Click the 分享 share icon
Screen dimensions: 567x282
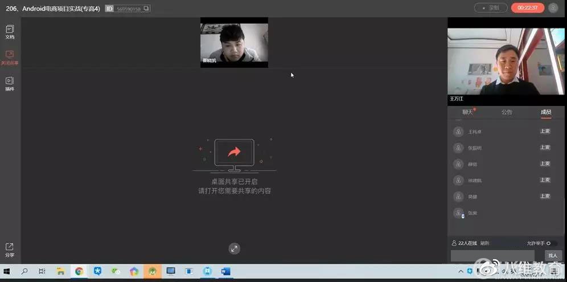tap(10, 250)
